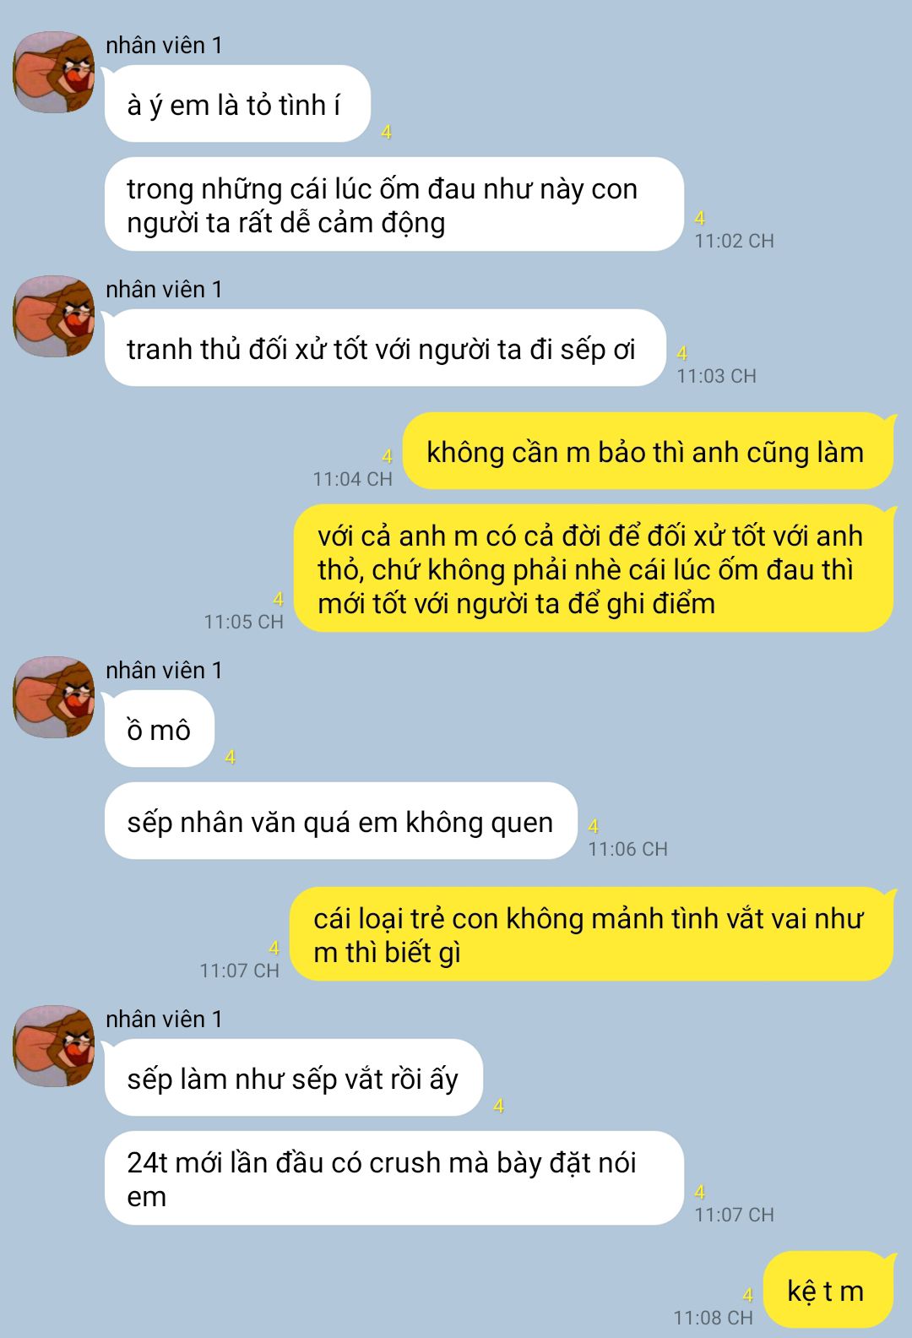Image resolution: width=912 pixels, height=1338 pixels.
Task: Tap sender name above 'à ý em là' message
Action: pyautogui.click(x=164, y=45)
